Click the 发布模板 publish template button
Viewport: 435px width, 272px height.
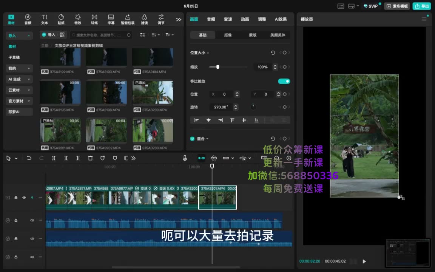[397, 6]
